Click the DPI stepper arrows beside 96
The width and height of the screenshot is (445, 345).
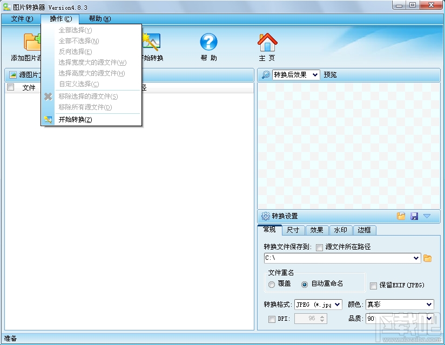pyautogui.click(x=322, y=319)
